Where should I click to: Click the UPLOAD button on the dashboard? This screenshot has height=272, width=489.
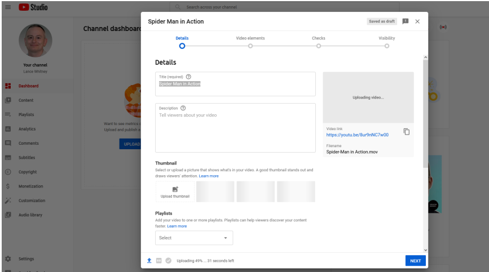pyautogui.click(x=130, y=144)
